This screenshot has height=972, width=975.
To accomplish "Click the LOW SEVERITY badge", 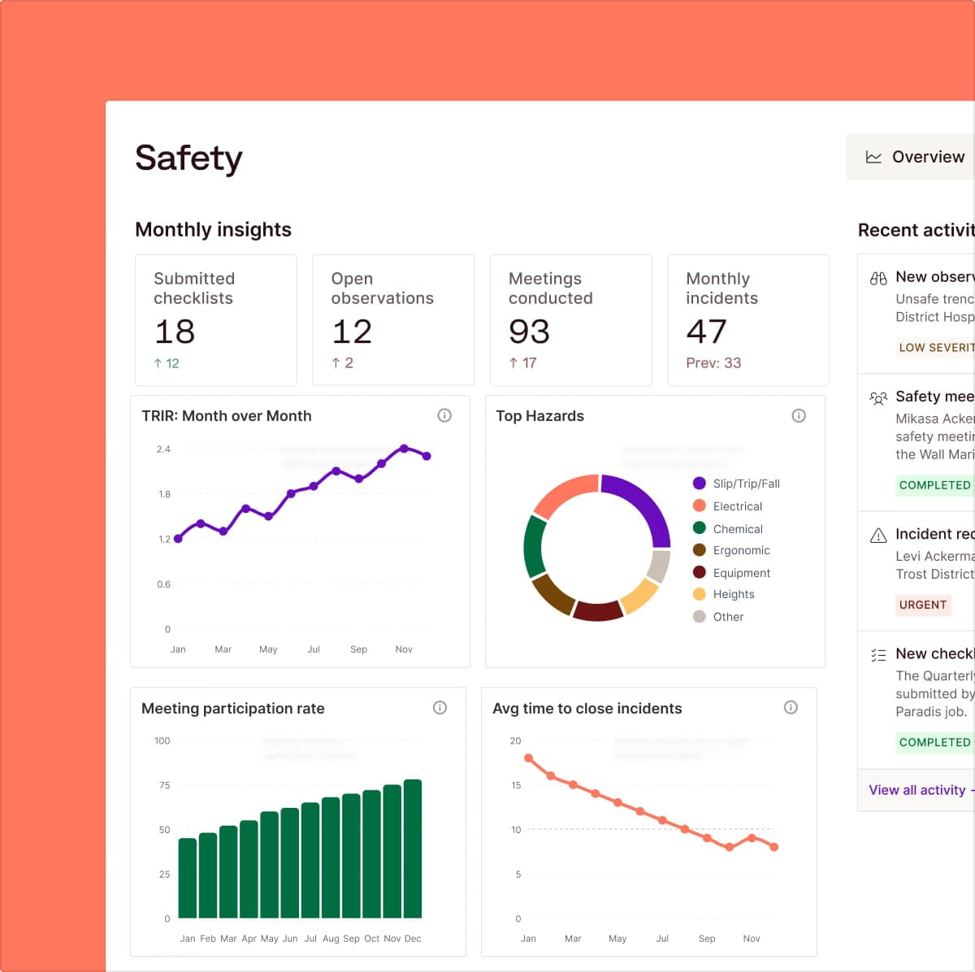I will (x=936, y=348).
